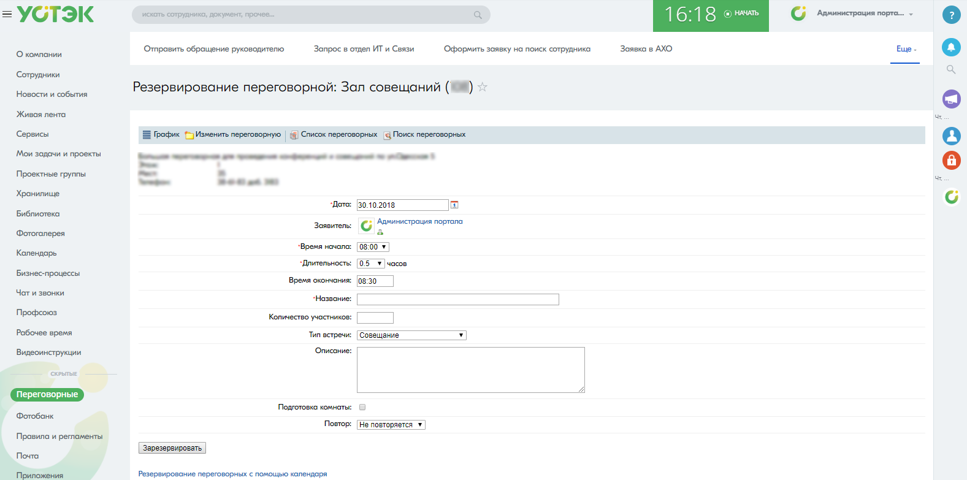Click the Количество участников field
Image resolution: width=967 pixels, height=480 pixels.
[375, 318]
